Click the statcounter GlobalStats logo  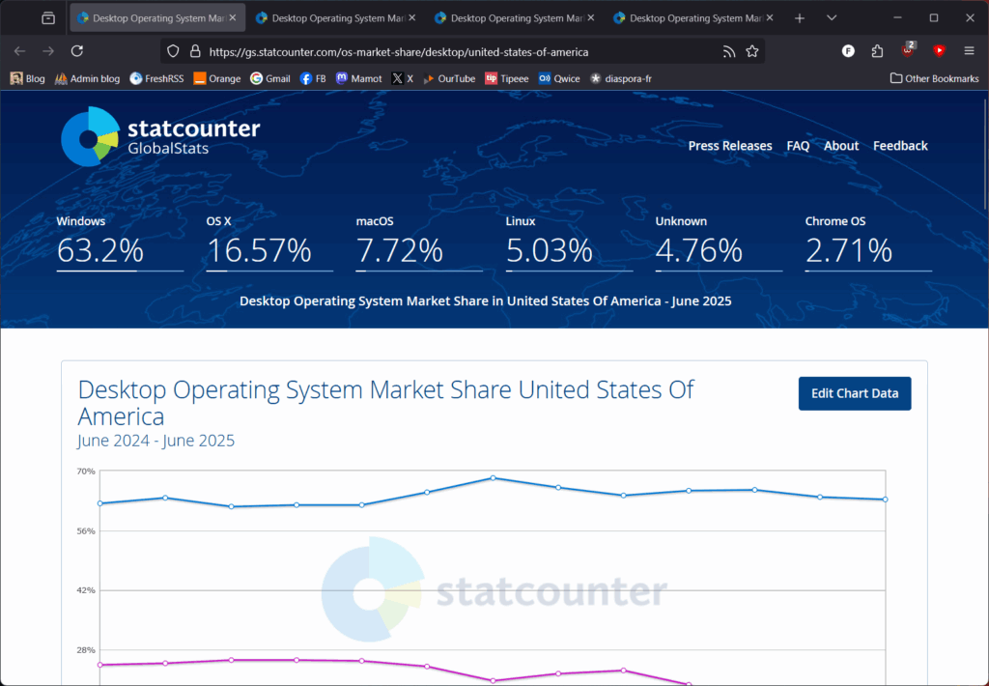(160, 137)
